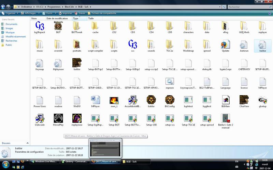This screenshot has width=273, height=170.
Task: Click the Firefox window preview thumbnail
Action: click(105, 148)
